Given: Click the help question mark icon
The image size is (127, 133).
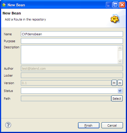Looking at the screenshot, I should (x=8, y=125).
